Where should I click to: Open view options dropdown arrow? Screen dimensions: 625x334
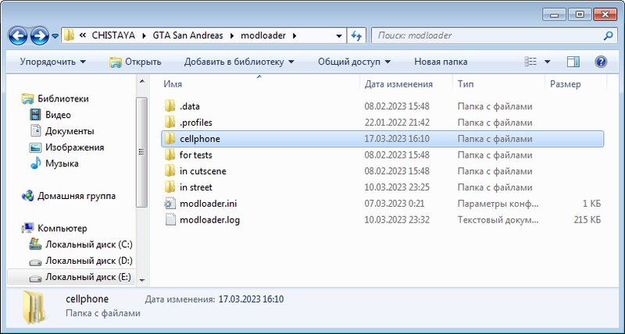(x=548, y=62)
